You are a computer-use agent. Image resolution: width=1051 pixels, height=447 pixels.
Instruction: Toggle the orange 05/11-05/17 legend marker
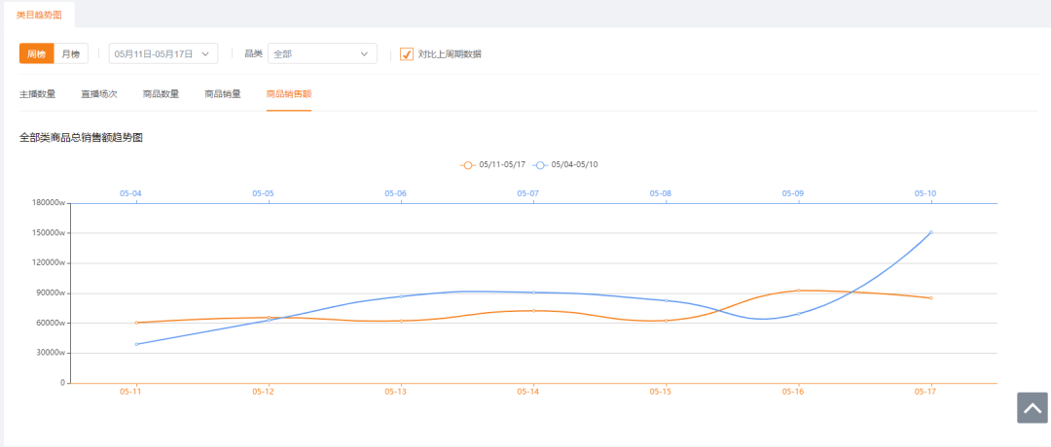click(469, 165)
